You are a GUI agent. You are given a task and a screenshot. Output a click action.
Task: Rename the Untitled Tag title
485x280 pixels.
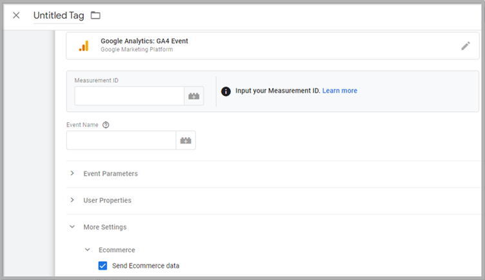[59, 15]
